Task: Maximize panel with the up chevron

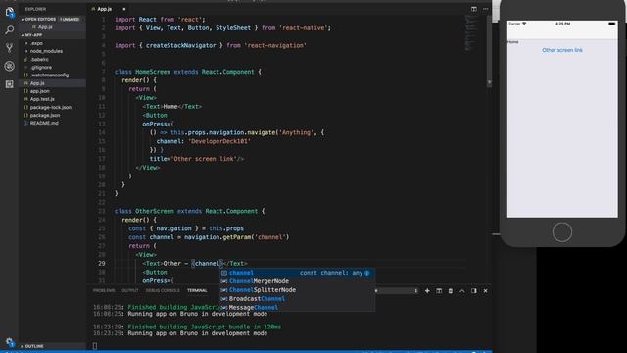Action: click(x=461, y=291)
